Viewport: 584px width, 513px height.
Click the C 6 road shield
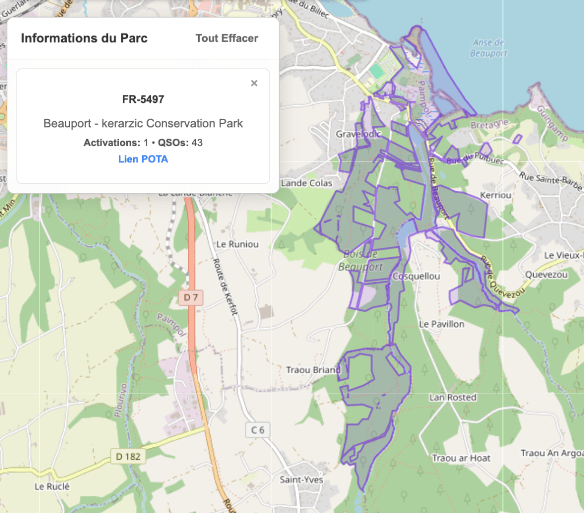pyautogui.click(x=258, y=430)
